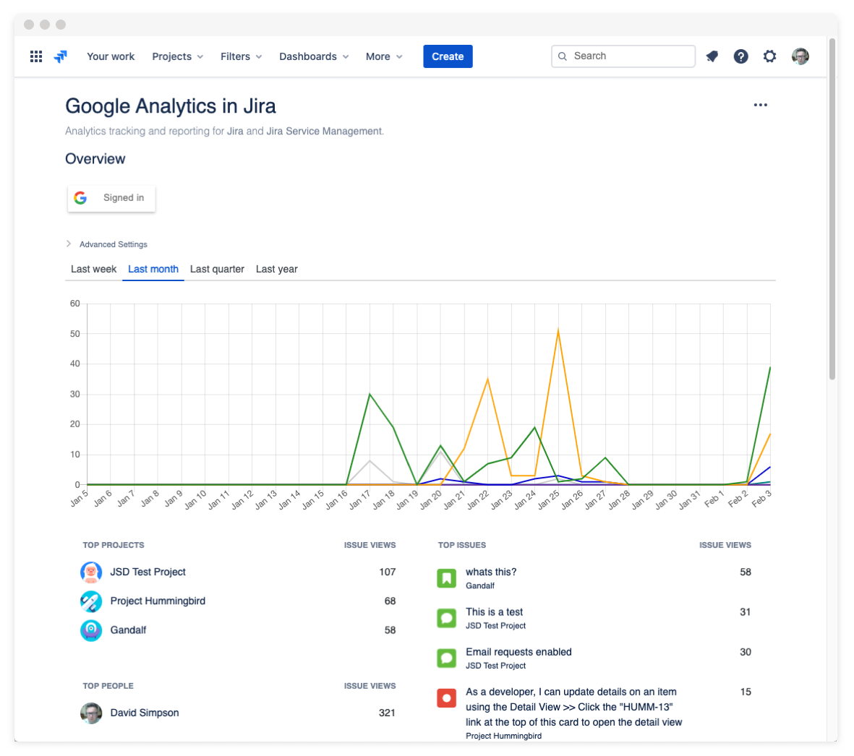Click the Gandalf project avatar icon
The height and width of the screenshot is (756, 854).
tap(91, 630)
